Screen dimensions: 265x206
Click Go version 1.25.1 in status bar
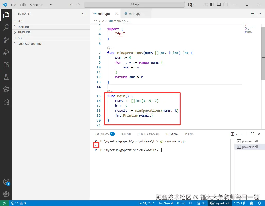point(239,203)
